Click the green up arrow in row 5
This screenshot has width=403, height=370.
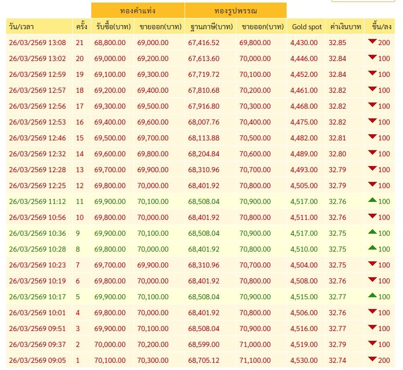(372, 295)
